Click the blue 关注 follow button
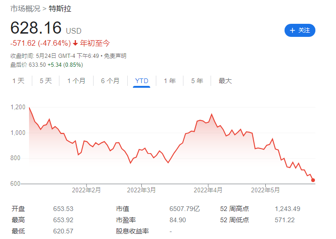 (x=299, y=30)
